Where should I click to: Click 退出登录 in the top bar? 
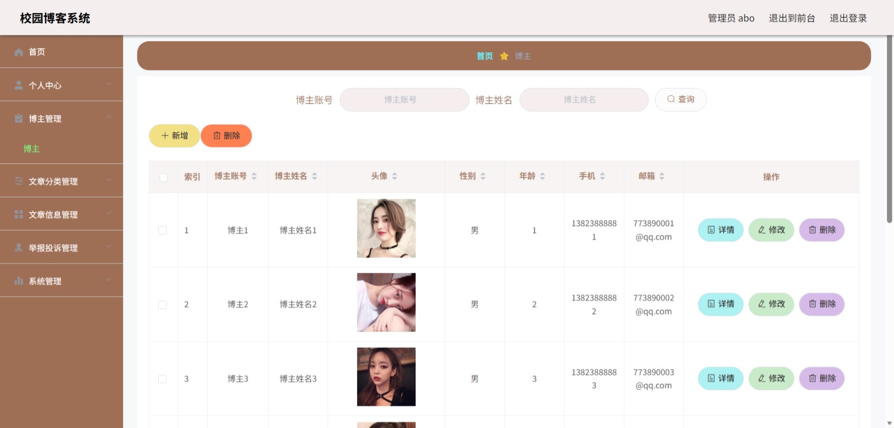pos(848,18)
